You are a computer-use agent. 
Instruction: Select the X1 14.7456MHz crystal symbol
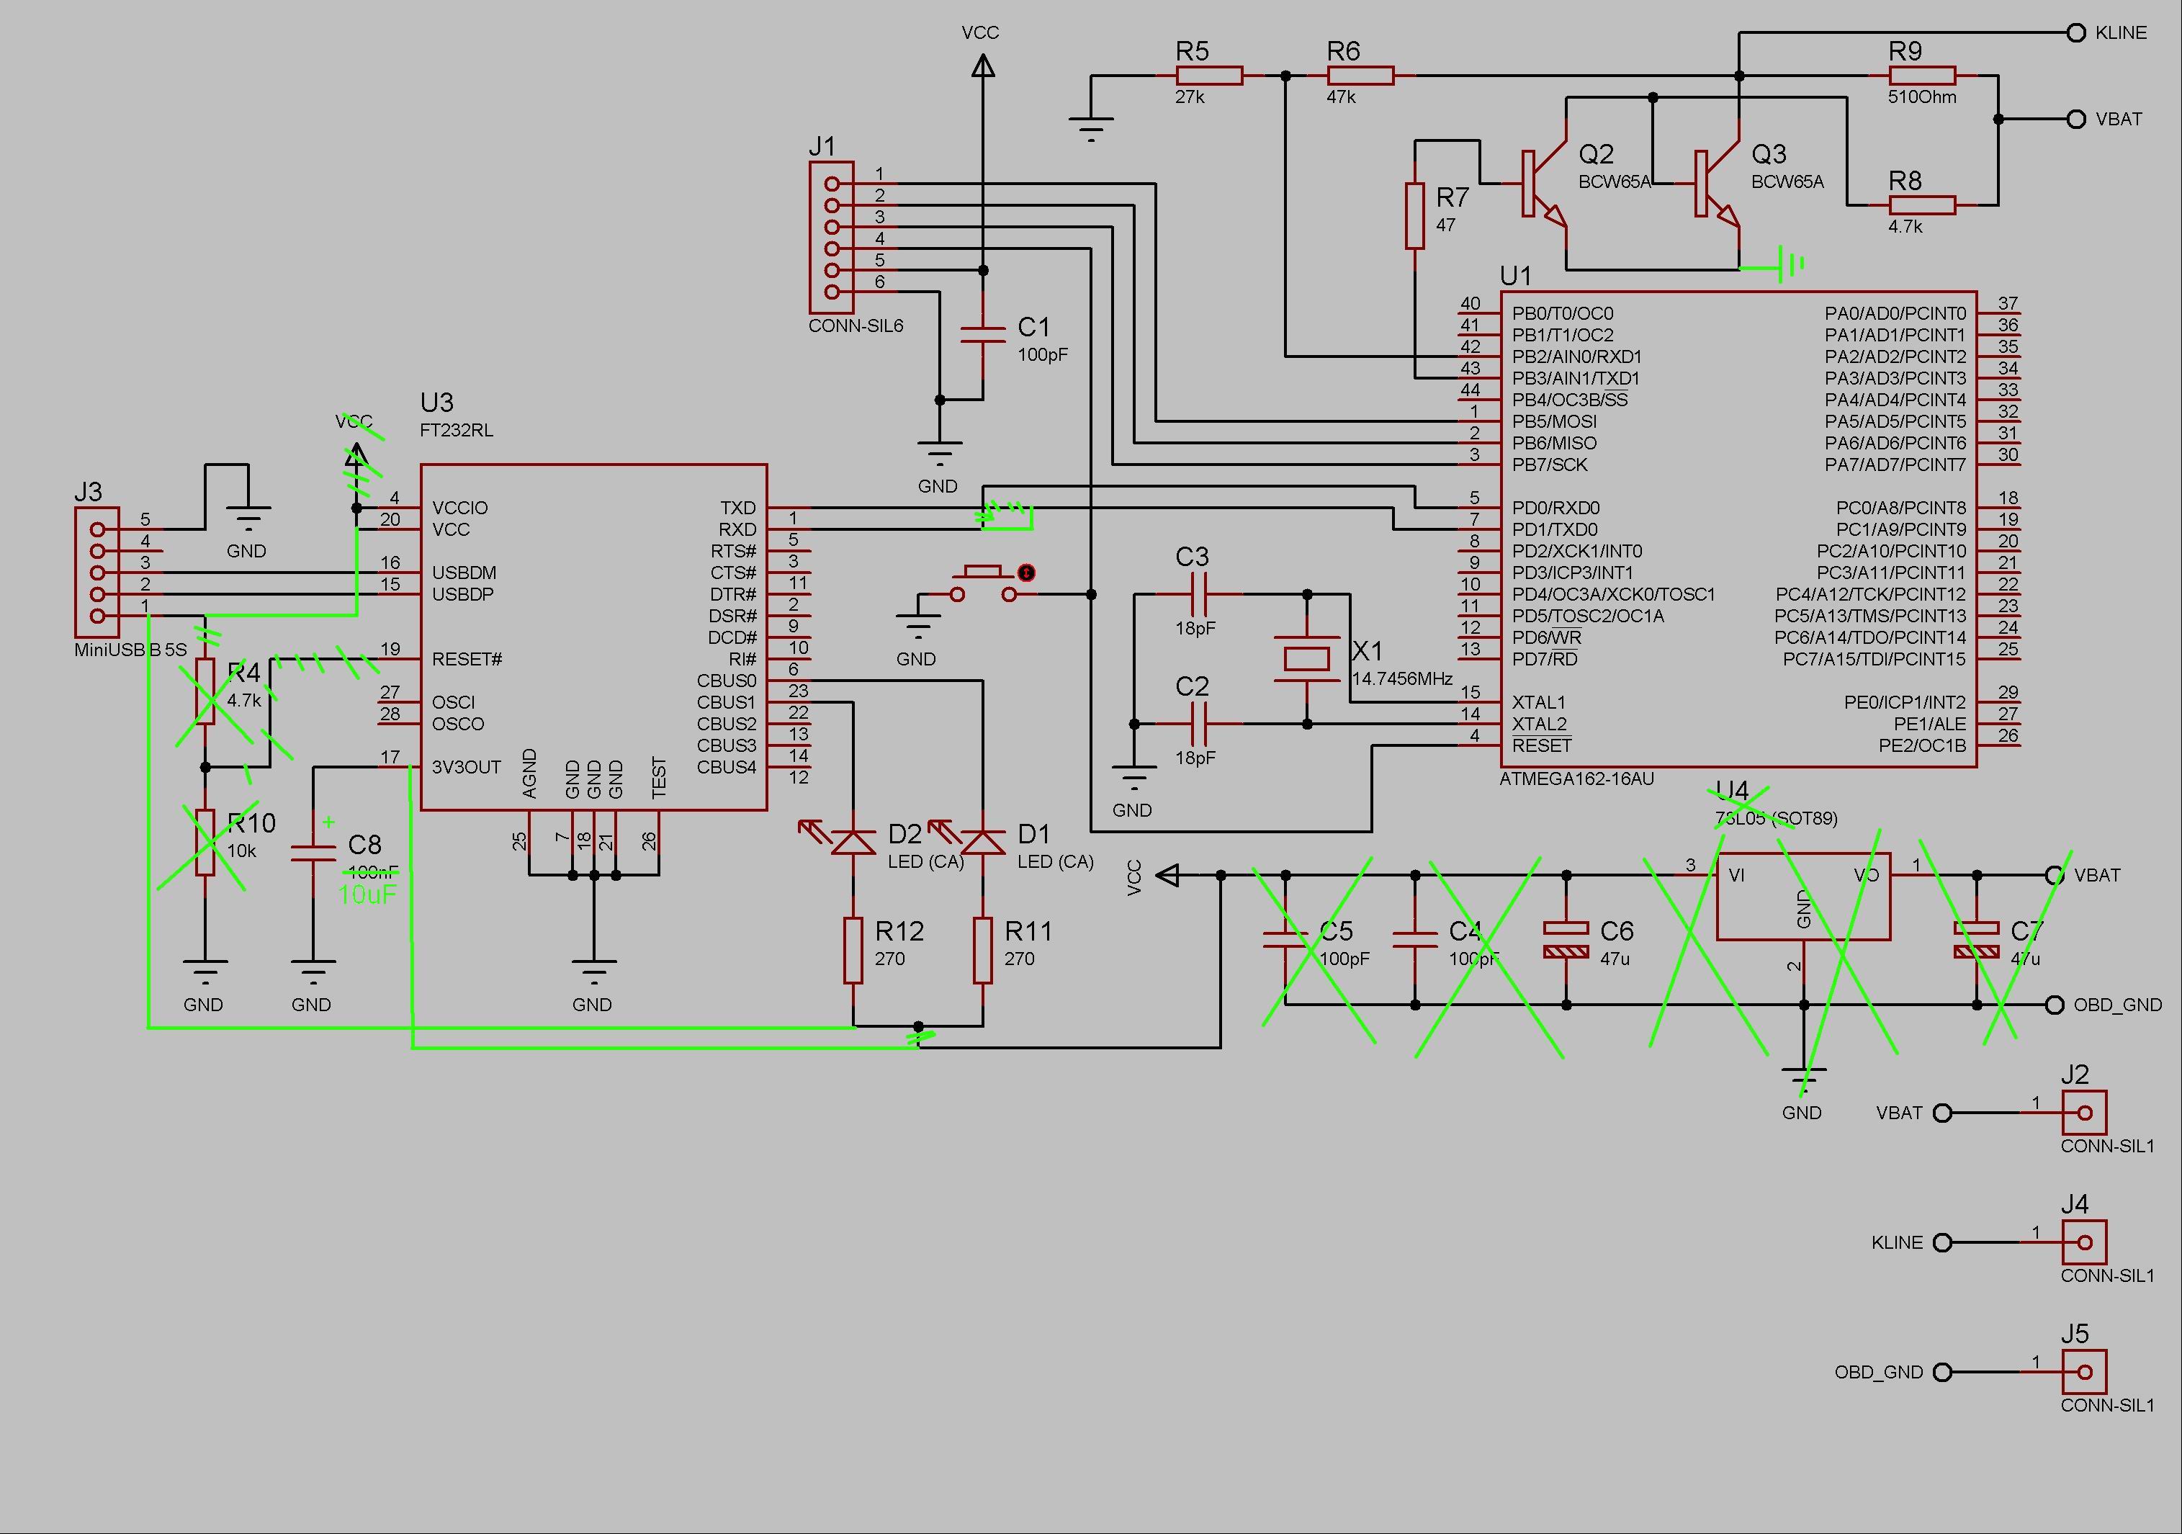coord(1307,659)
